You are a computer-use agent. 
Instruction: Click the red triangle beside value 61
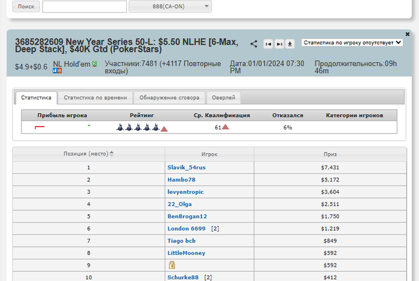pos(226,127)
